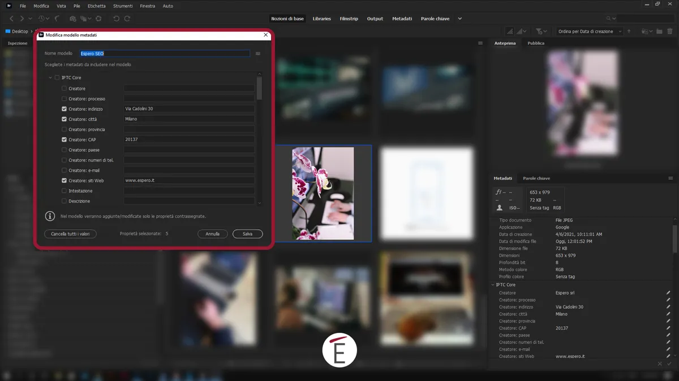Open the Ordina per Data di creazione dropdown
This screenshot has height=381, width=679.
pyautogui.click(x=588, y=31)
